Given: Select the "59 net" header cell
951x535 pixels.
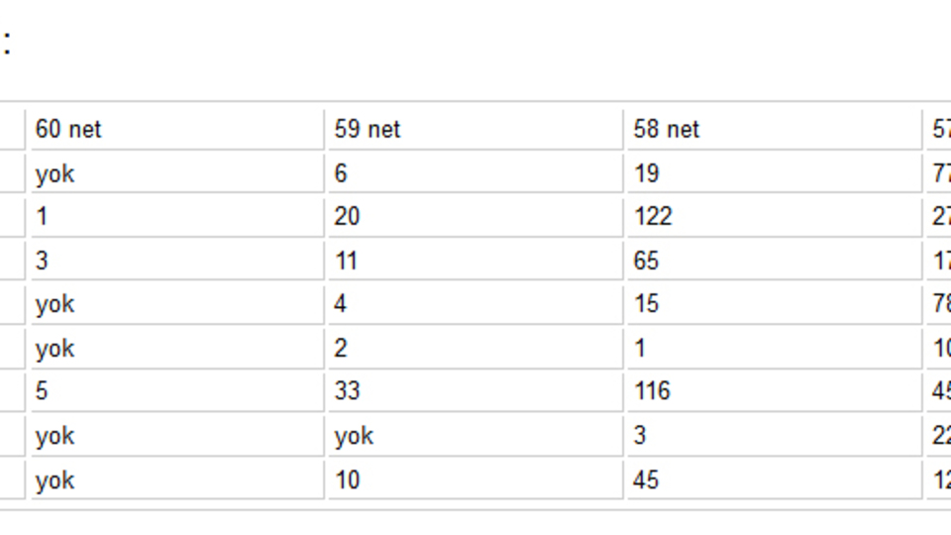Looking at the screenshot, I should click(368, 130).
